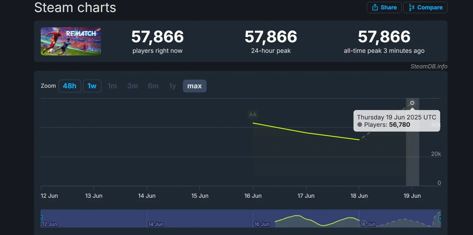This screenshot has height=235, width=473.
Task: Set chart zoom to 48h
Action: pyautogui.click(x=69, y=86)
